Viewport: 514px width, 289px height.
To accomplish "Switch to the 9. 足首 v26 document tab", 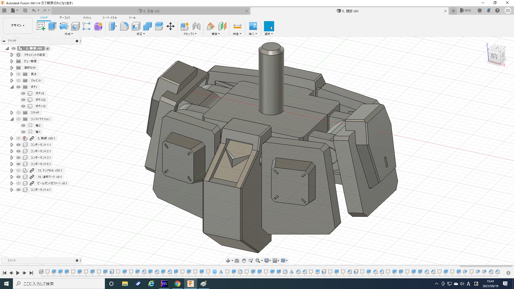I will tap(151, 11).
